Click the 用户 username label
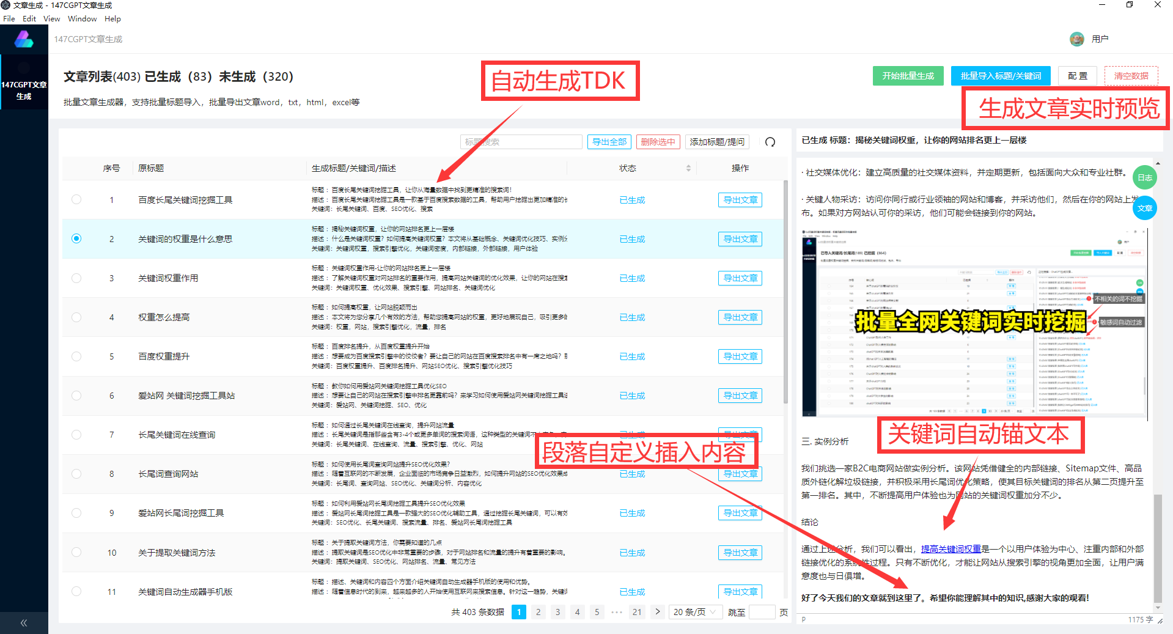The image size is (1173, 634). [1100, 39]
